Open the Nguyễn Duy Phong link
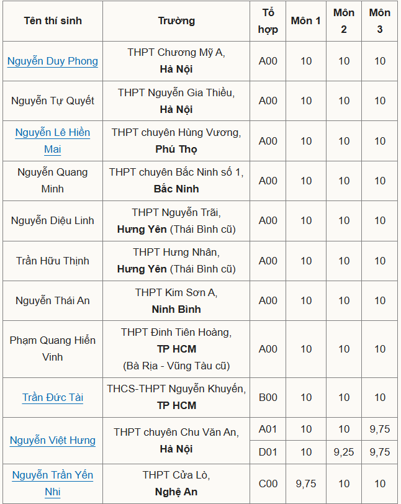401x504 pixels. 53,61
